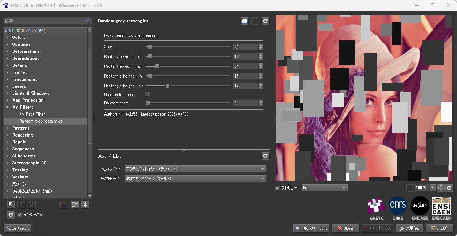Click the OK(O) button
The image size is (457, 236).
click(x=440, y=228)
